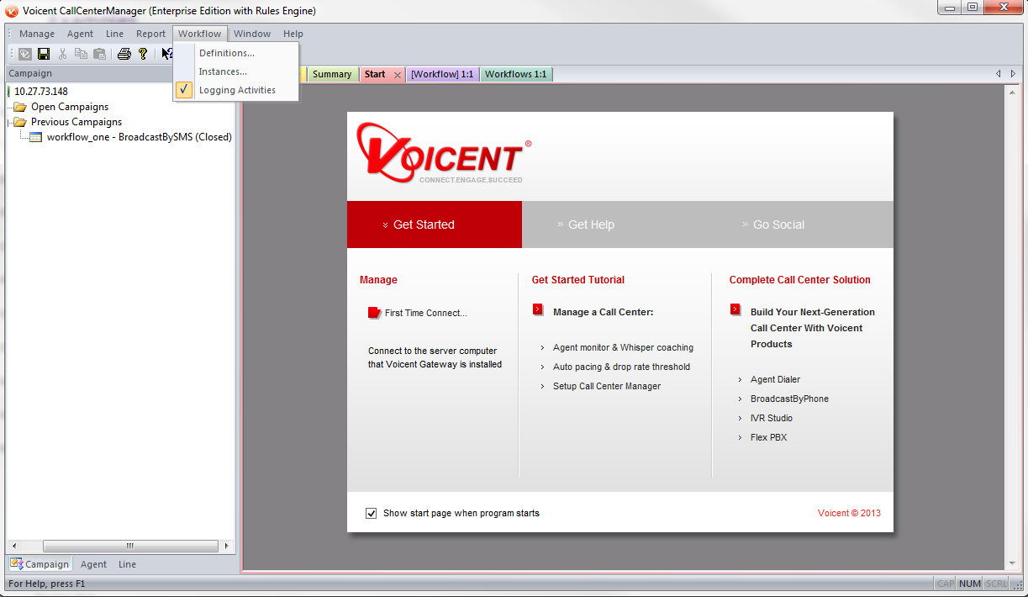Open the IVR Studio product link
The height and width of the screenshot is (597, 1028).
[x=772, y=418]
